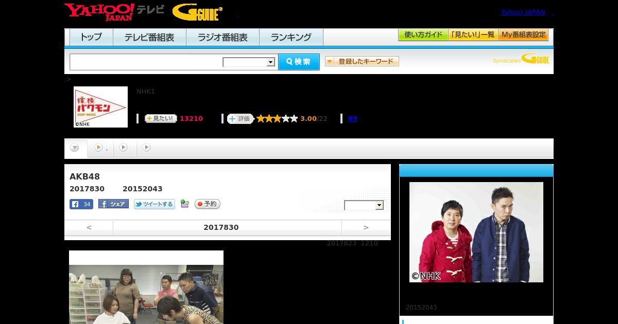Click the NHK1 channel label

tap(146, 92)
